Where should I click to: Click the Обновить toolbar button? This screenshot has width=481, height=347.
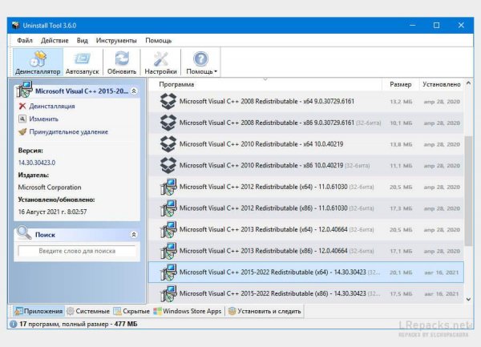[122, 63]
